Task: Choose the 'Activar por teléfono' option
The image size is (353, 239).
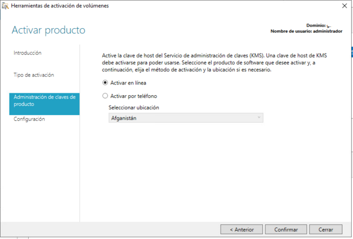Action: pos(105,96)
